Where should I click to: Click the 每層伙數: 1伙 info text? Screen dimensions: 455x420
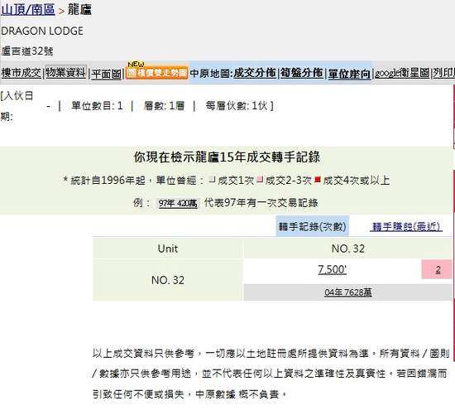pyautogui.click(x=237, y=105)
